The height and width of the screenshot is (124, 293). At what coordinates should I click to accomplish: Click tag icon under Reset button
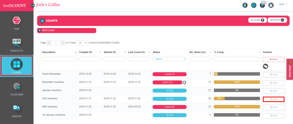click(x=265, y=66)
